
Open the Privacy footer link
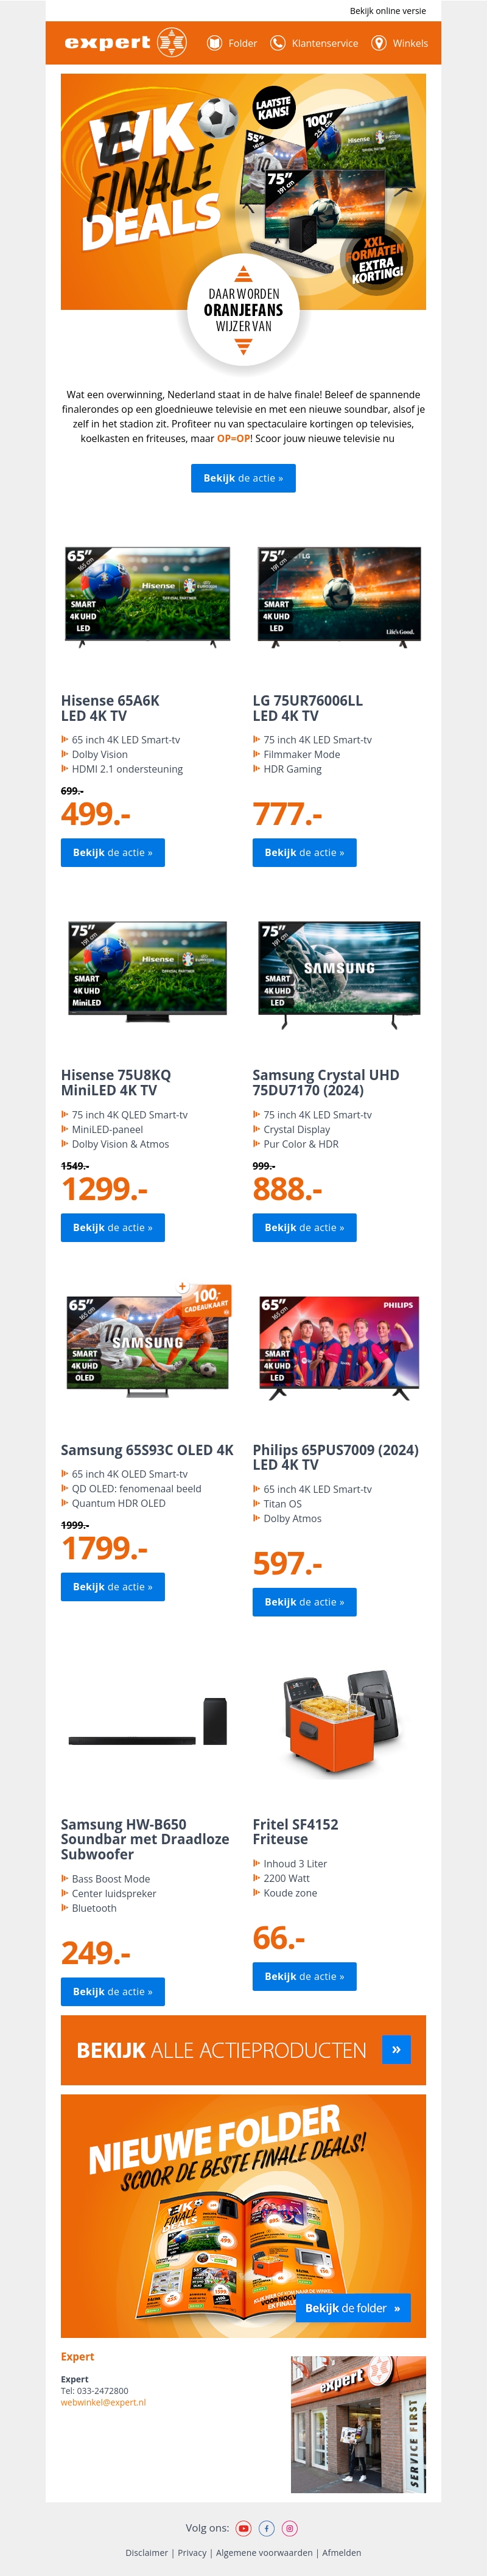tap(192, 2552)
